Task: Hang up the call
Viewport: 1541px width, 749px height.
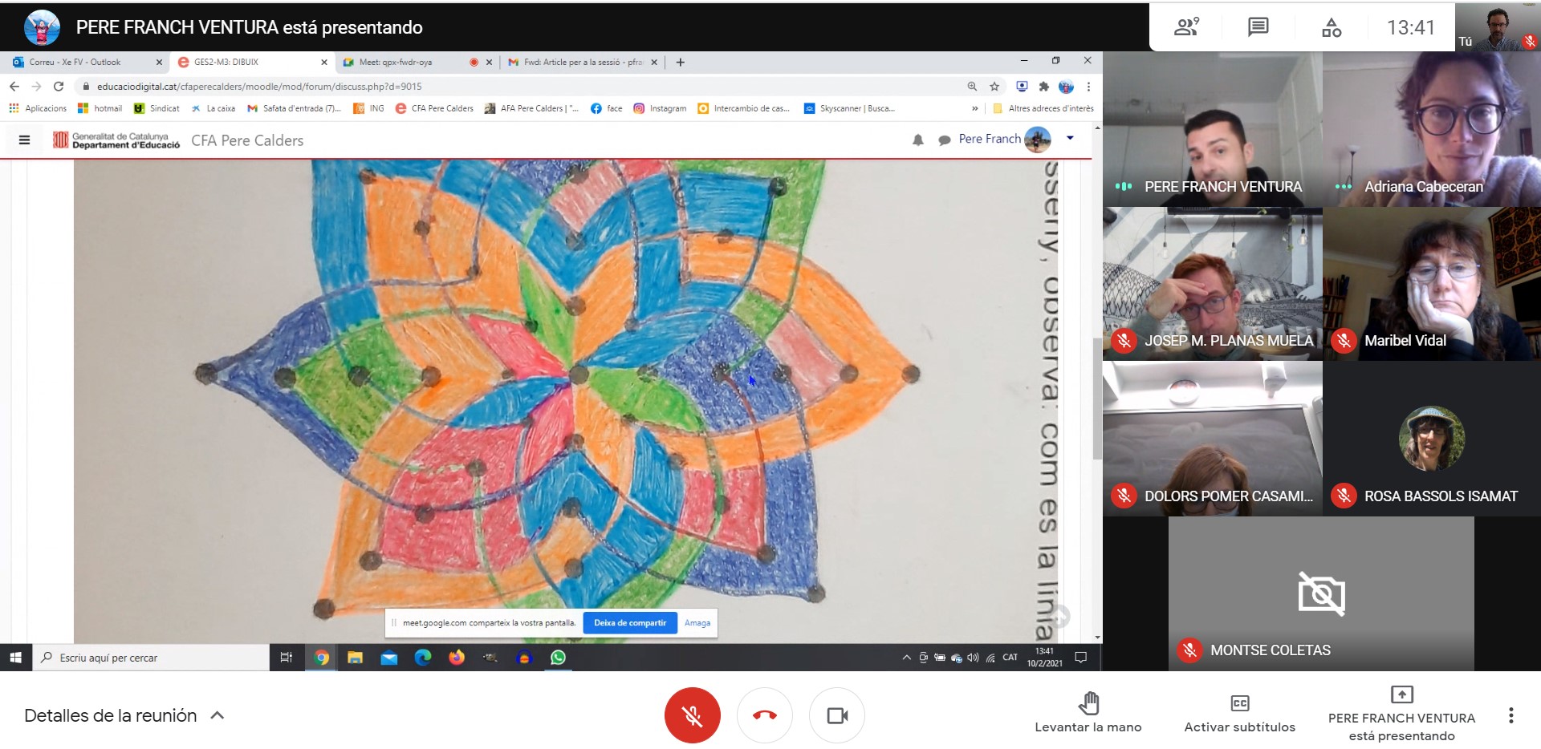Action: (764, 715)
